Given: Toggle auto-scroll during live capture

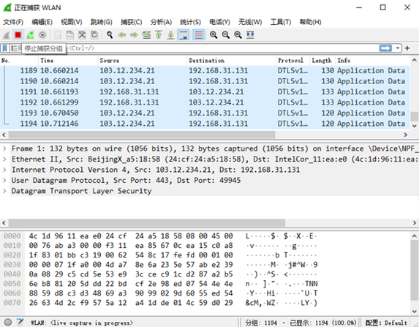Looking at the screenshot, I should (x=184, y=35).
